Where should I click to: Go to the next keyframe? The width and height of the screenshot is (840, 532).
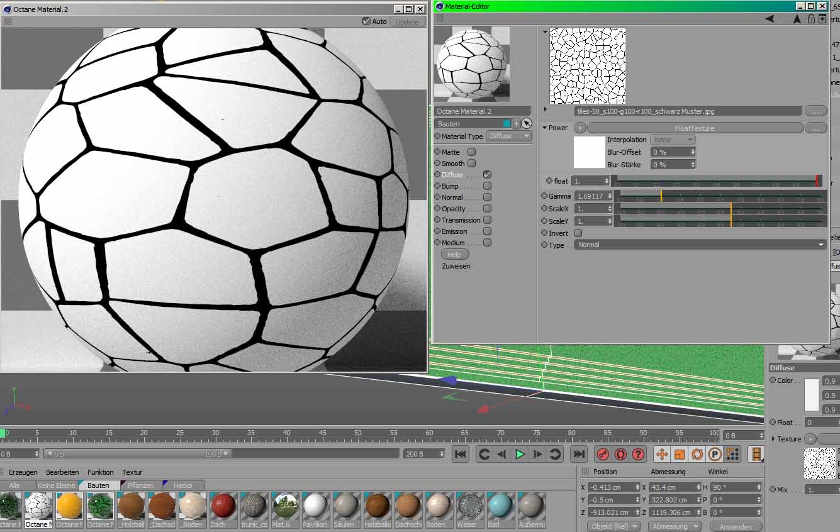pyautogui.click(x=555, y=454)
